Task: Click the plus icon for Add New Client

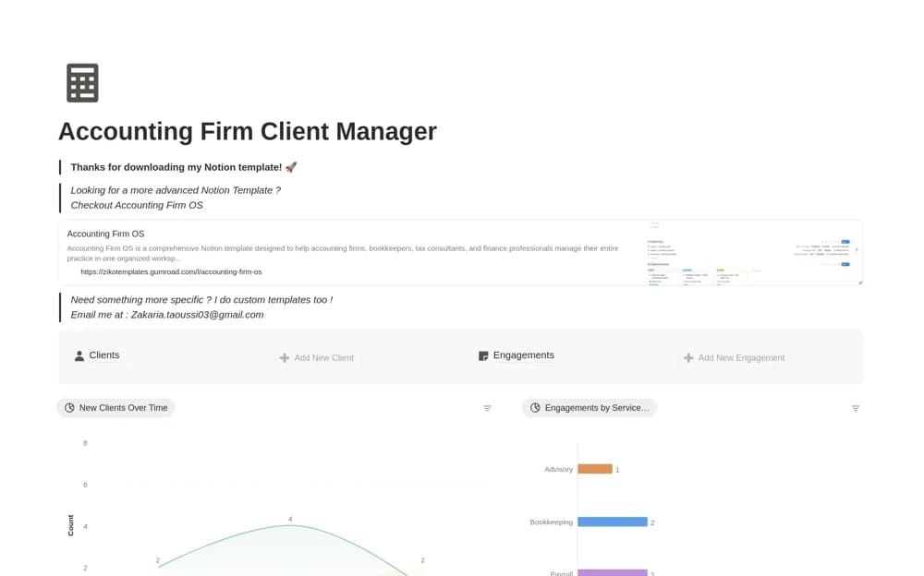Action: point(284,358)
